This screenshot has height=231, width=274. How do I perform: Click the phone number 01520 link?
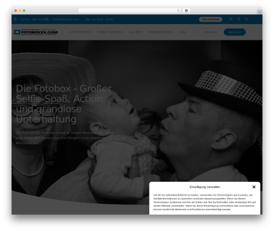33,19
